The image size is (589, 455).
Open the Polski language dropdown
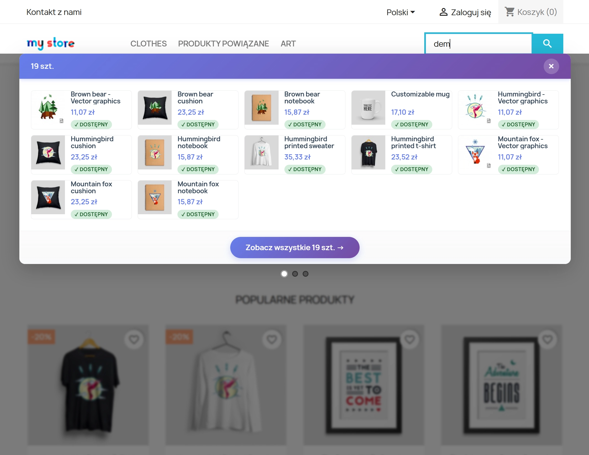400,12
